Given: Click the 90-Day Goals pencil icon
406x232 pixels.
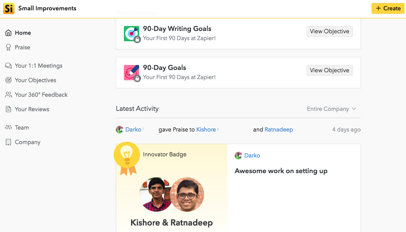Looking at the screenshot, I should pos(132,73).
